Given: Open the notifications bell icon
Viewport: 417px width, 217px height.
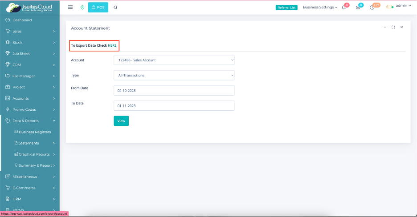Looking at the screenshot, I should point(344,8).
